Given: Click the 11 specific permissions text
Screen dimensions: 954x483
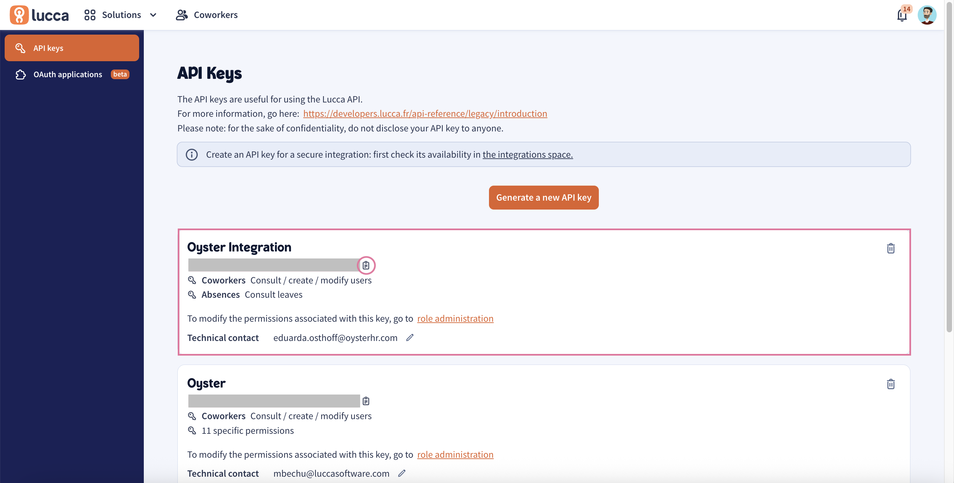Looking at the screenshot, I should [x=247, y=430].
